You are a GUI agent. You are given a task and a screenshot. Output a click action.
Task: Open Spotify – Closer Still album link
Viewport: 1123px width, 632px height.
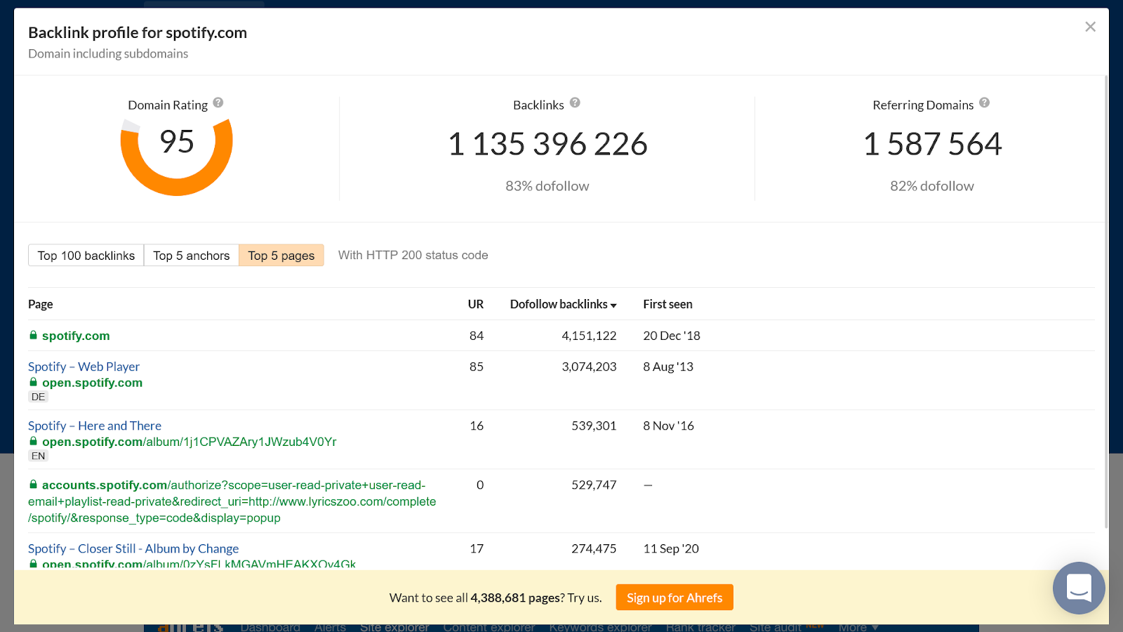point(133,548)
